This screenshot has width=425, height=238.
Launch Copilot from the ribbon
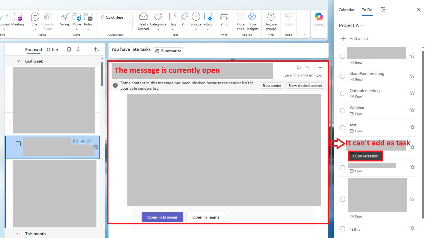[319, 16]
